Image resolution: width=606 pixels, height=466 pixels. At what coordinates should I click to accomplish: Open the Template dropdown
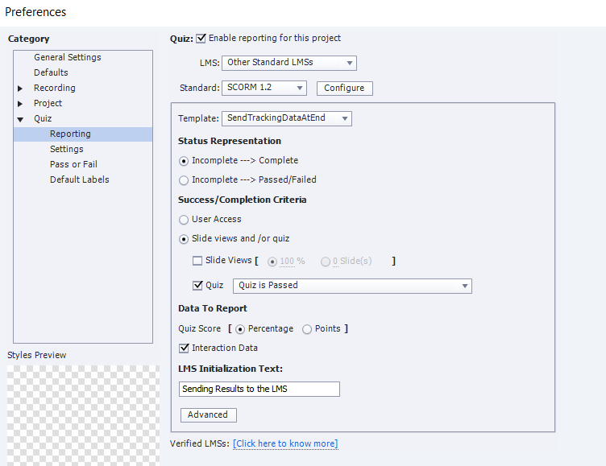coord(286,118)
